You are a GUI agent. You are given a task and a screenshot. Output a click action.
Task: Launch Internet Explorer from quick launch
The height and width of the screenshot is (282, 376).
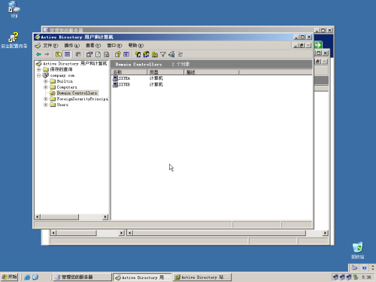point(27,277)
